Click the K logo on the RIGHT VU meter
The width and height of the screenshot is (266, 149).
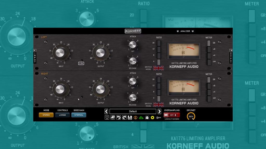click(183, 89)
